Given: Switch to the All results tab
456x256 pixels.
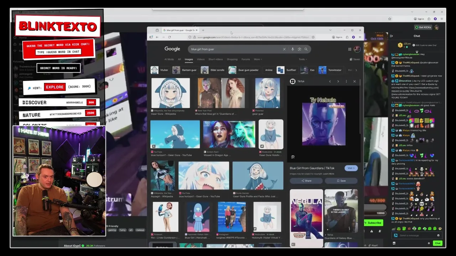Looking at the screenshot, I should point(179,59).
